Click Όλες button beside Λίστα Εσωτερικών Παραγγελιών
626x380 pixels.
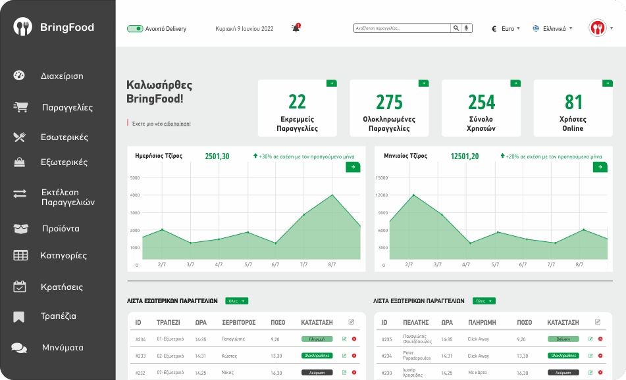[236, 300]
